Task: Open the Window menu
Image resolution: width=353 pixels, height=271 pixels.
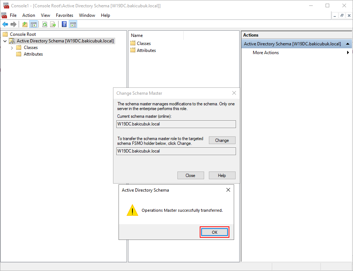Action: click(x=87, y=15)
